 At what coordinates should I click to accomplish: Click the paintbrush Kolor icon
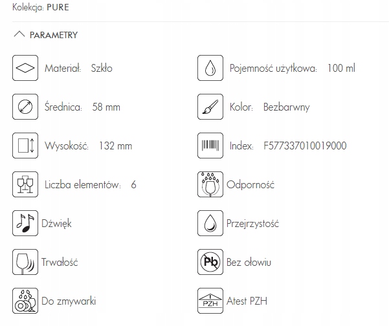tap(210, 107)
